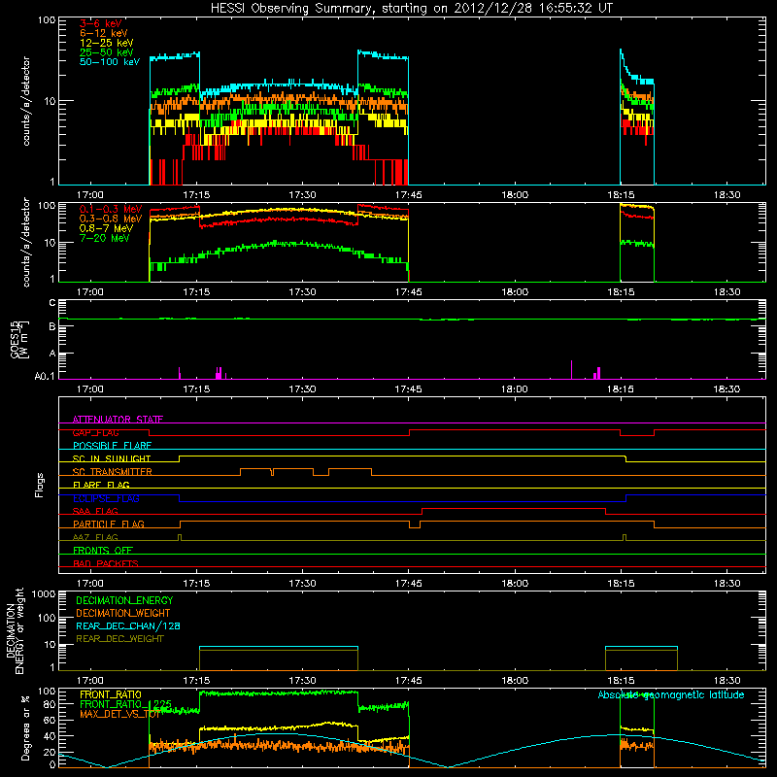Screen dimensions: 777x777
Task: Pick the AAZ_FLAG label
Action: coord(95,537)
